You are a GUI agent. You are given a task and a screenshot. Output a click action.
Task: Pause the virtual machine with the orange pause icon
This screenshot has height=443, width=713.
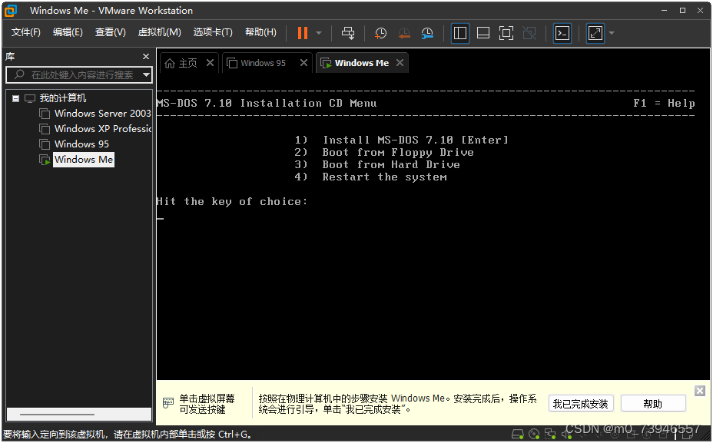click(x=303, y=33)
